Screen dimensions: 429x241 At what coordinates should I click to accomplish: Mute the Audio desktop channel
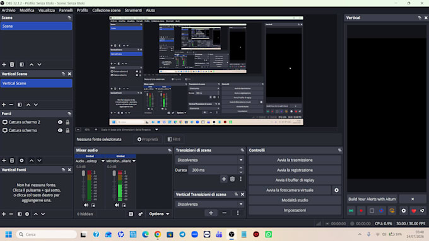pos(86,205)
